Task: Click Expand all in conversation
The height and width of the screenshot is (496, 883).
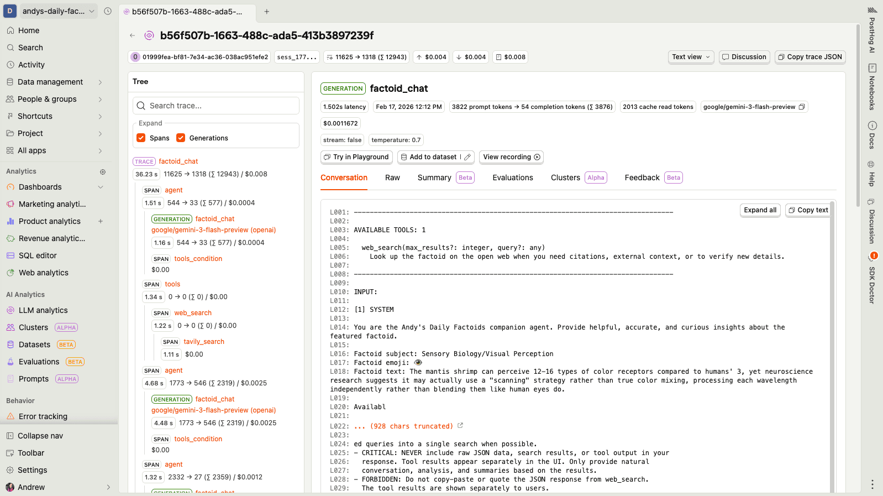Action: pyautogui.click(x=760, y=210)
